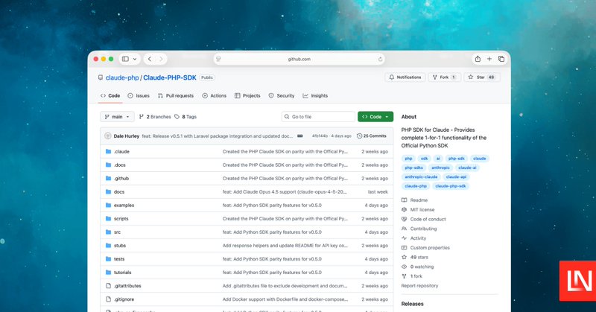
Task: Open the main branch dropdown
Action: [117, 117]
